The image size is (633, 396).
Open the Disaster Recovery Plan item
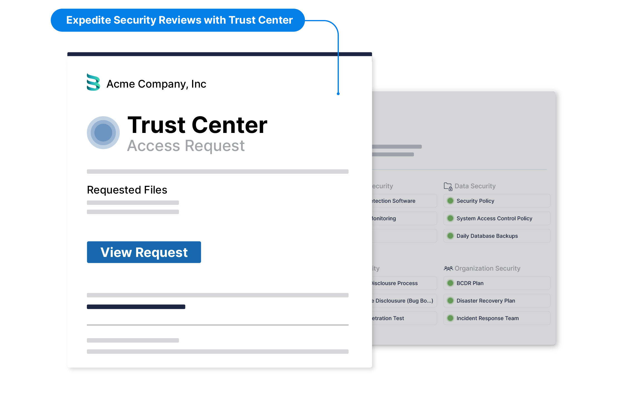pos(486,301)
